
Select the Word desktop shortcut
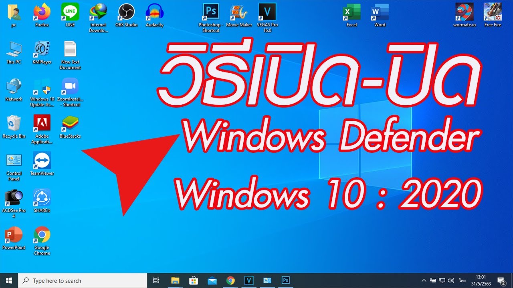380,15
